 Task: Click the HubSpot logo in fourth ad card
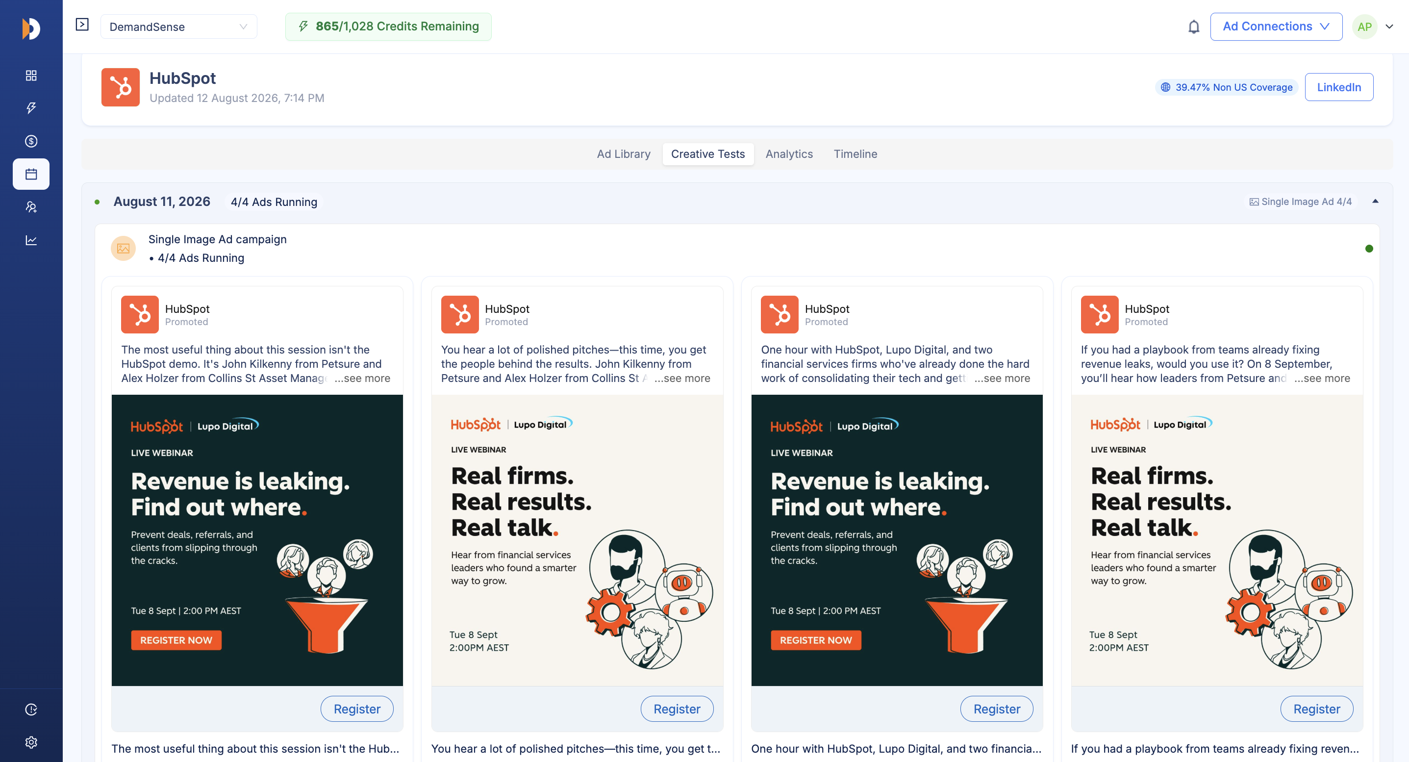click(1100, 314)
